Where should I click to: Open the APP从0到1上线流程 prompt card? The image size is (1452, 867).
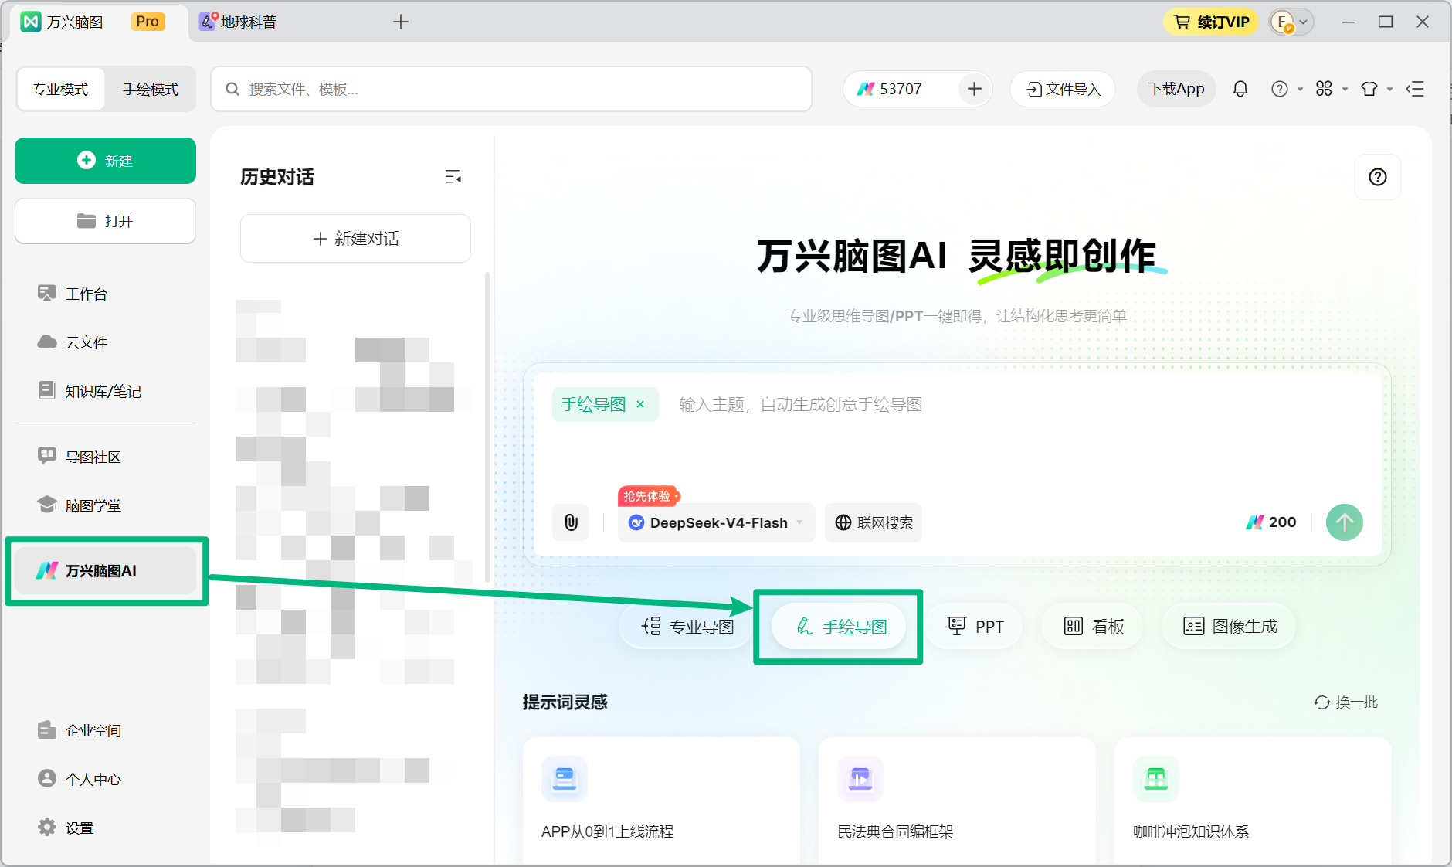(661, 801)
